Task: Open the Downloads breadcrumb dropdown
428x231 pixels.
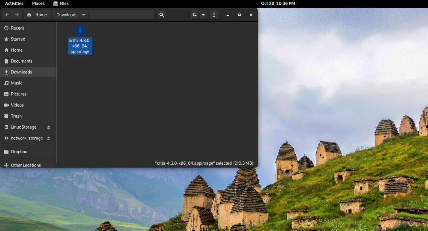Action: (x=83, y=15)
